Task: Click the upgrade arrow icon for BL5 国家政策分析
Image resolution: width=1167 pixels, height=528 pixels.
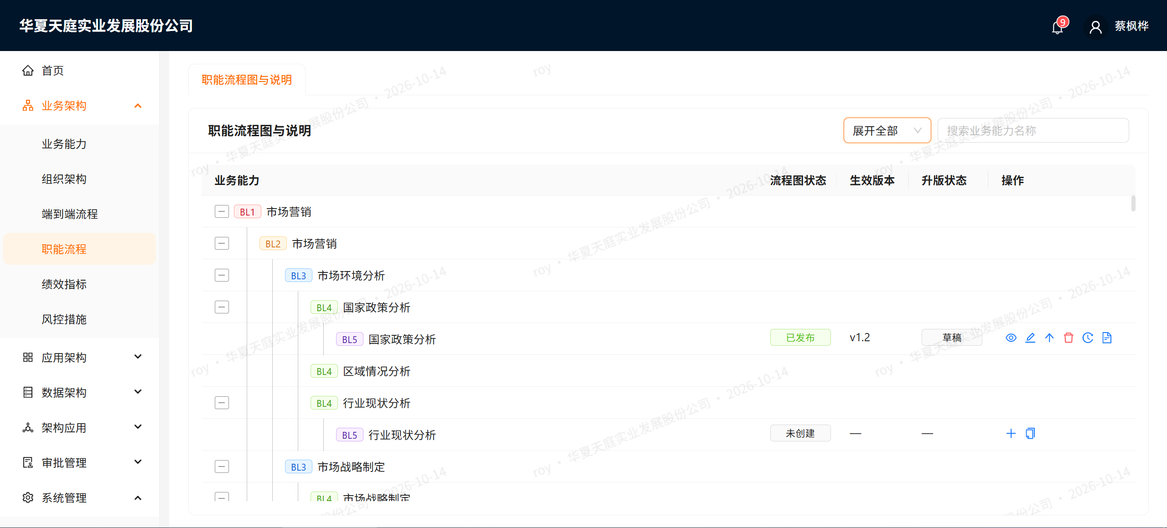Action: tap(1049, 338)
